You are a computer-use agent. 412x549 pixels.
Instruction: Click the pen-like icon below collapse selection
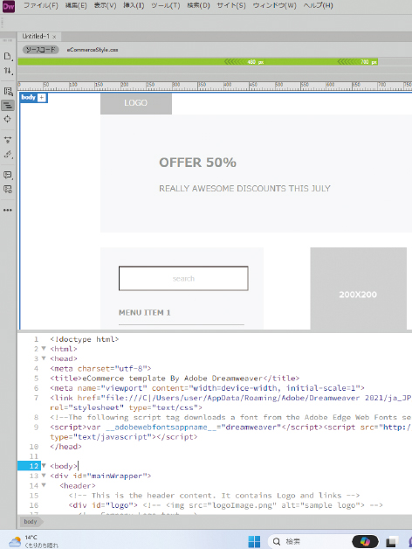tap(8, 155)
